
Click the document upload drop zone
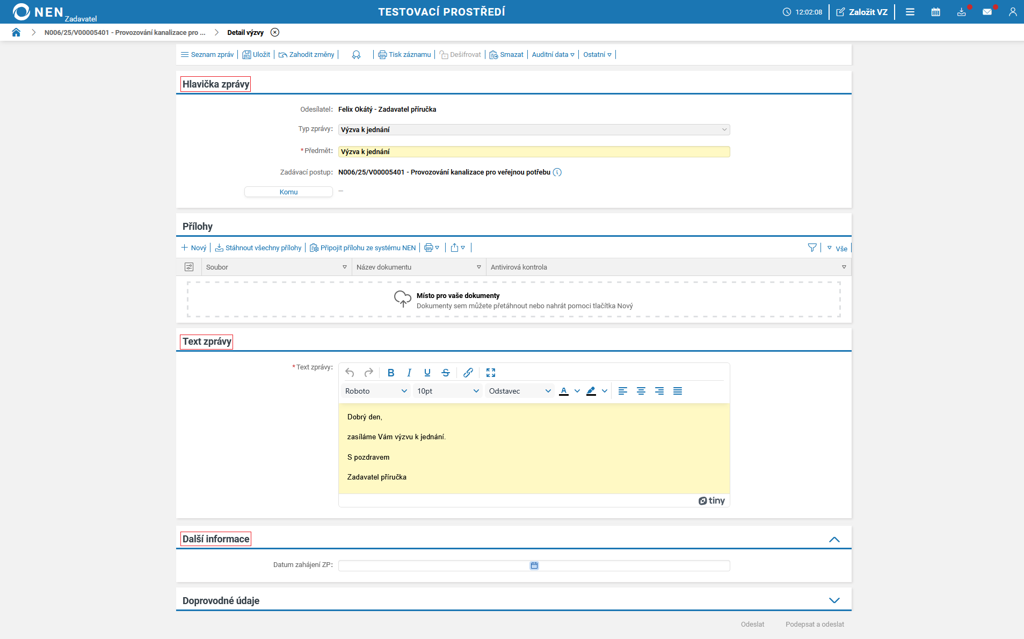(514, 300)
